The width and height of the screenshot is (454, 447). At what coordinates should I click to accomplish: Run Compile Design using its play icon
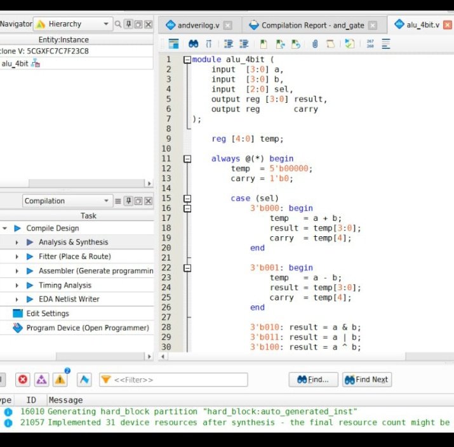17,228
